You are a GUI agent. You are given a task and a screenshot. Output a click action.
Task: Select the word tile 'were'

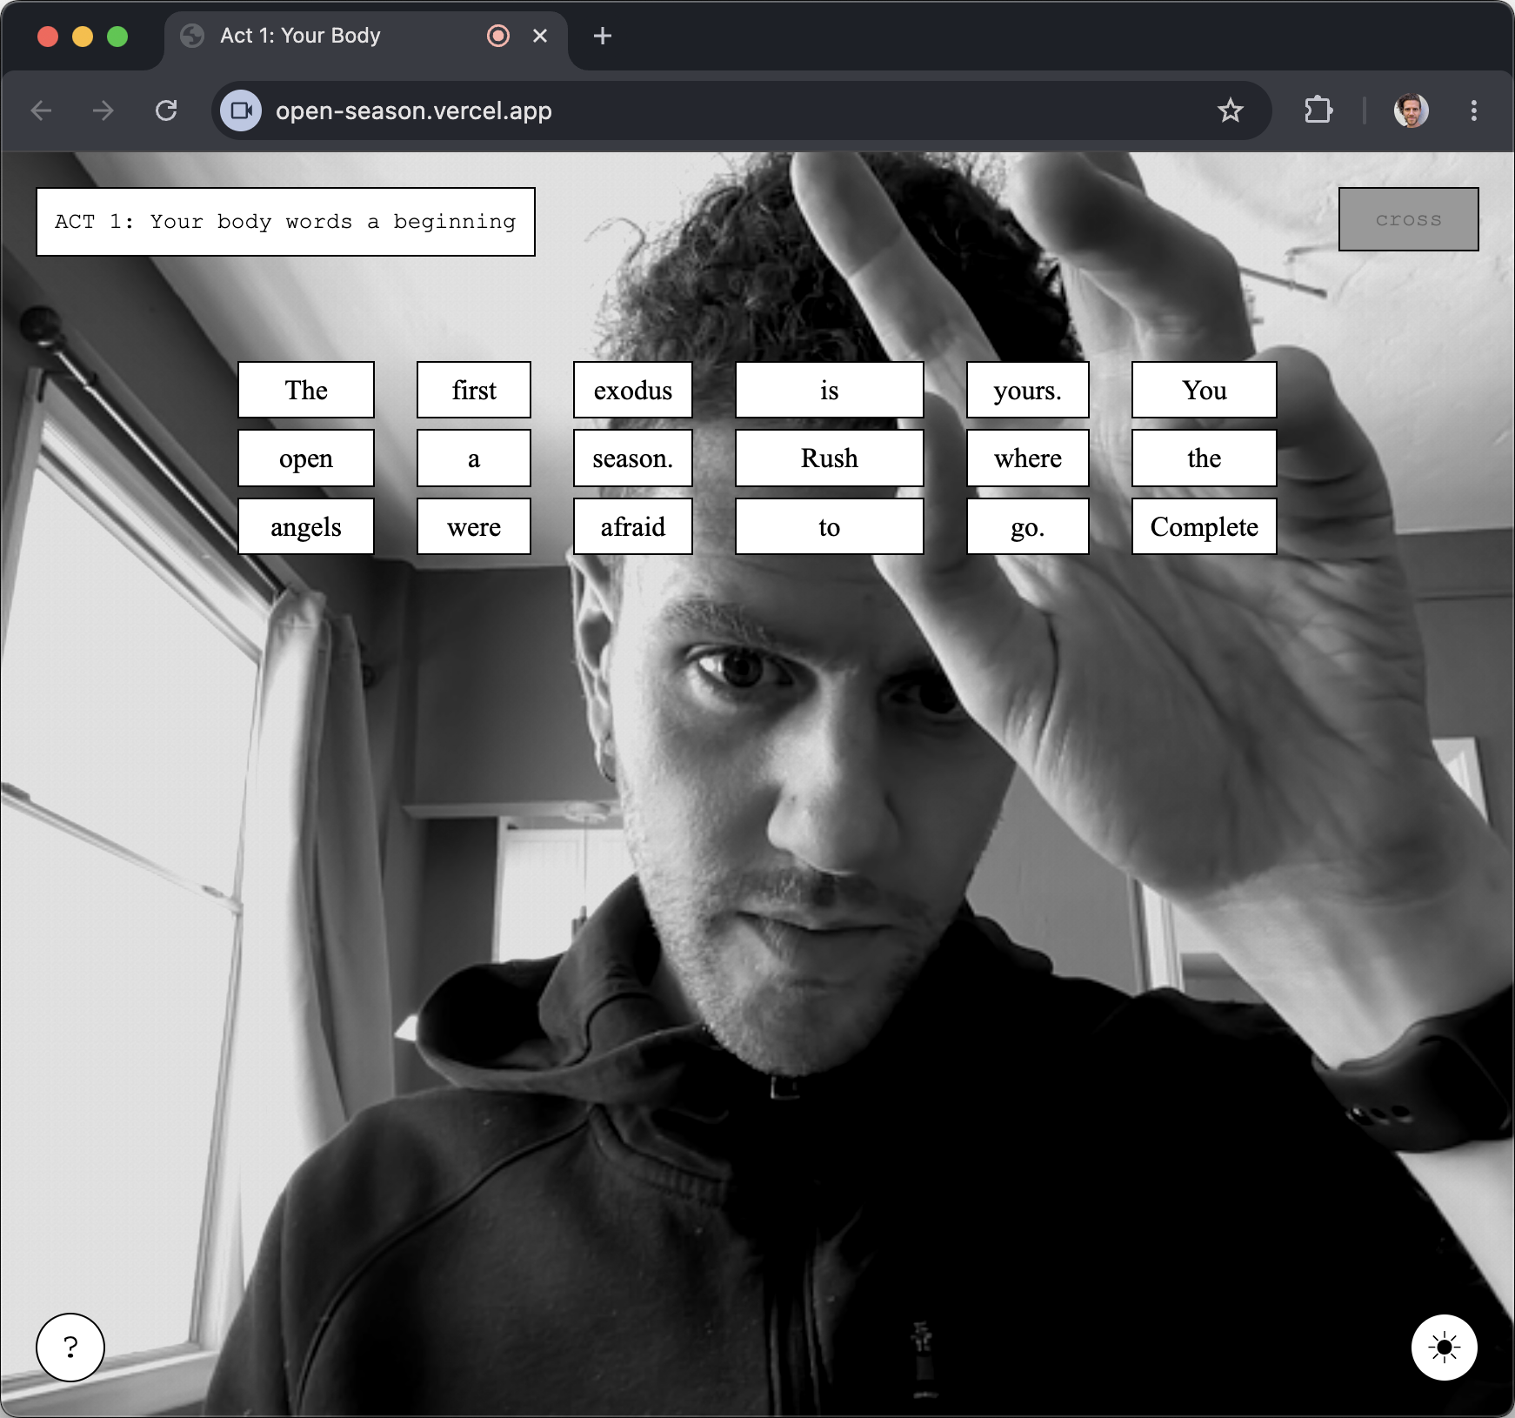(x=474, y=526)
